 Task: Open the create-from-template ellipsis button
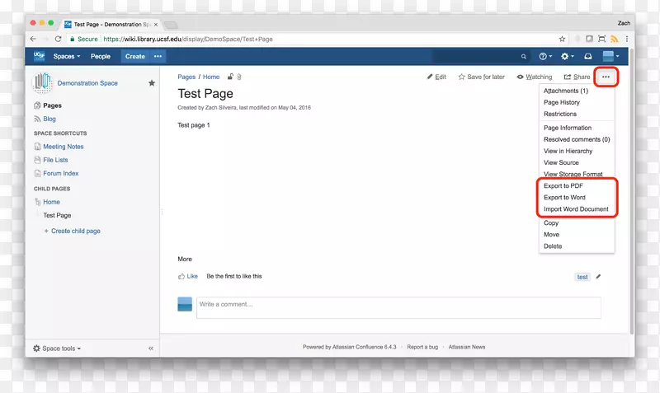(x=158, y=56)
